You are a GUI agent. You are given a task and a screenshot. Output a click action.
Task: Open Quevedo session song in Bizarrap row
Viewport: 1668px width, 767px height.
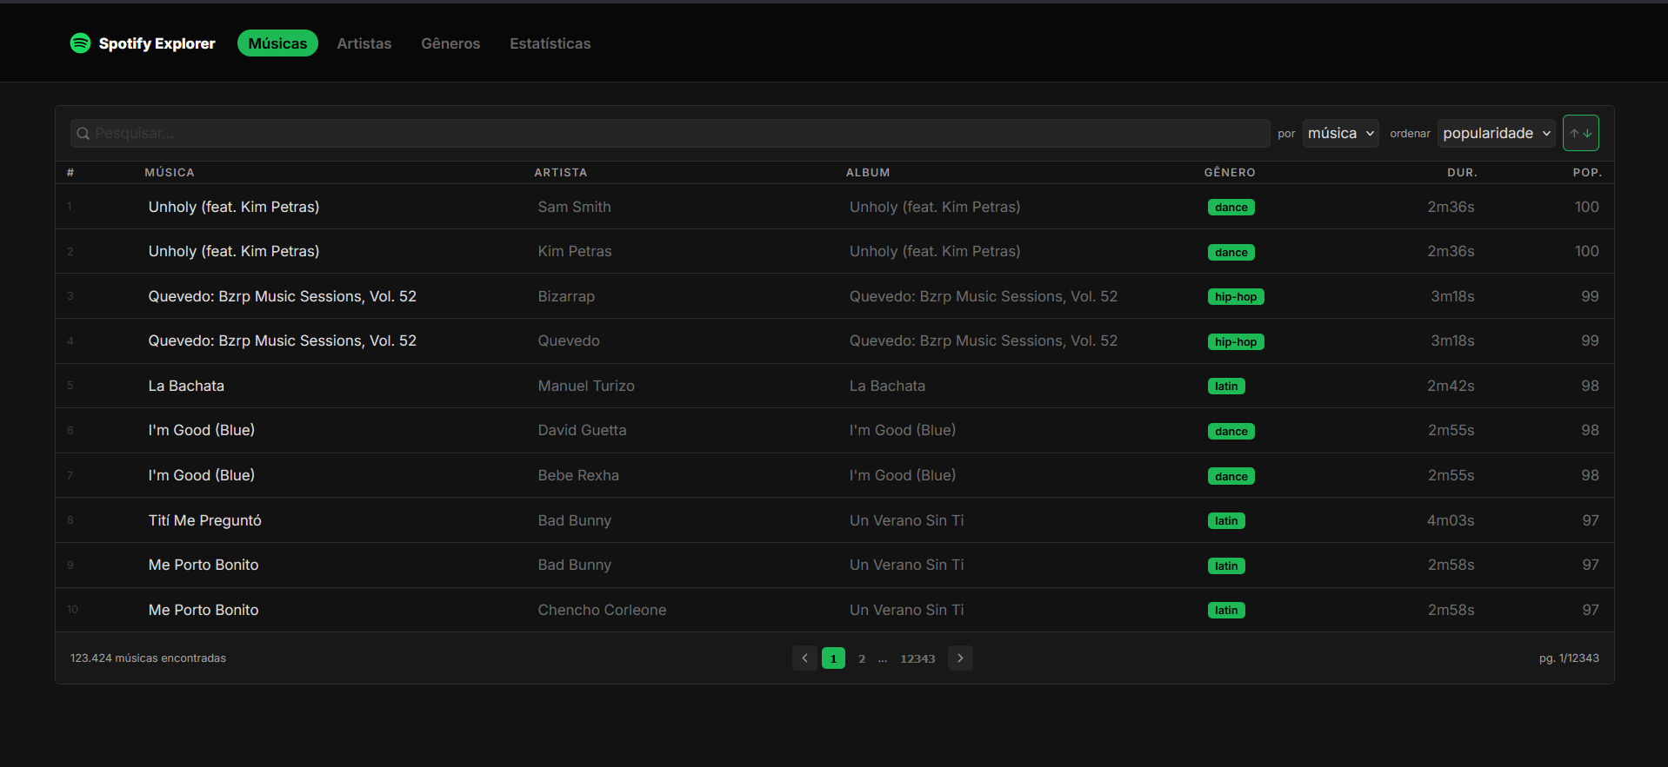[x=282, y=296]
